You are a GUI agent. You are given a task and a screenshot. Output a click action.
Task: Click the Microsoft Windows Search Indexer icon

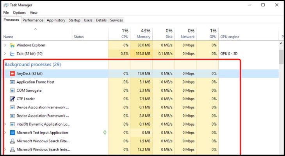[12, 150]
